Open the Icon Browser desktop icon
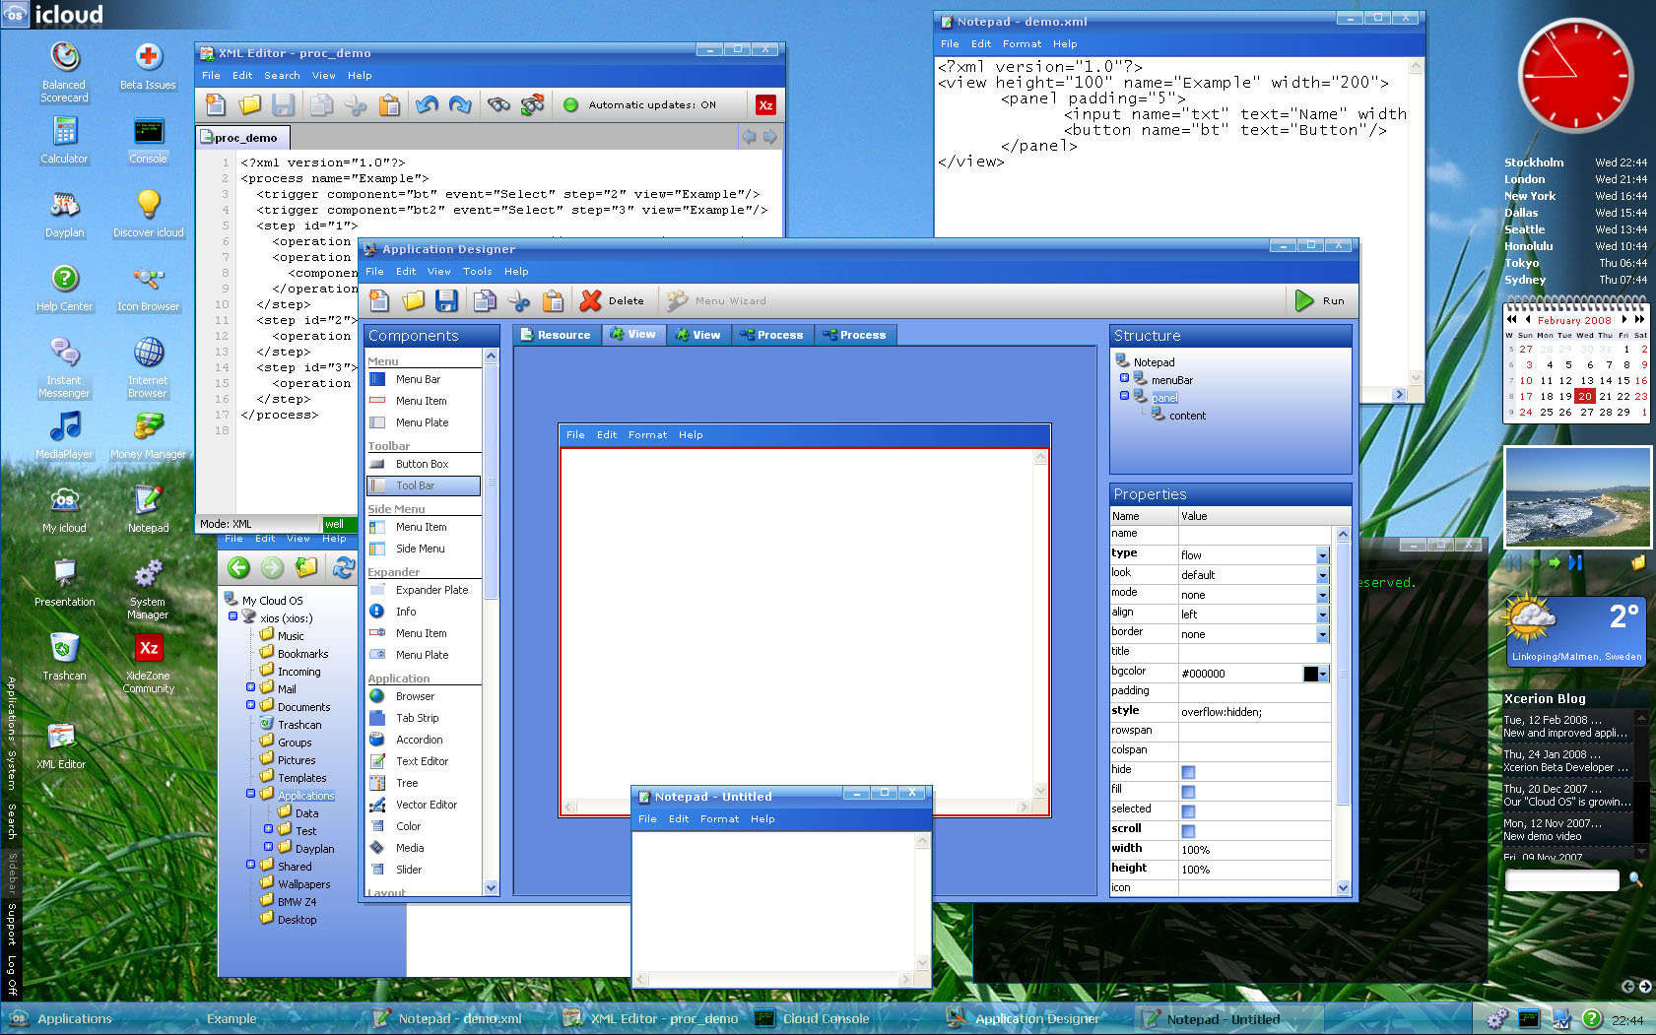Screen dimensions: 1656x1035 [x=148, y=287]
